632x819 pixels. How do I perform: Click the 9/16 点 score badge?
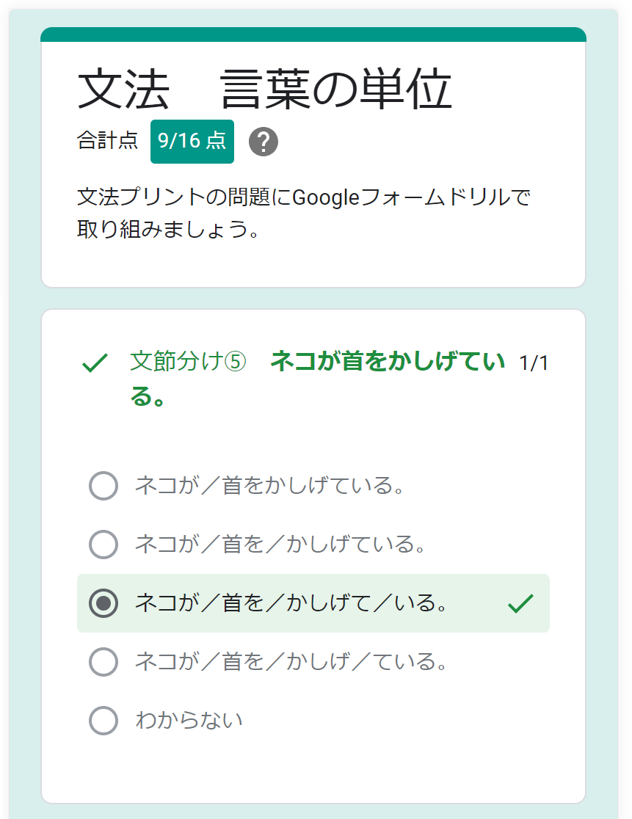[x=192, y=142]
